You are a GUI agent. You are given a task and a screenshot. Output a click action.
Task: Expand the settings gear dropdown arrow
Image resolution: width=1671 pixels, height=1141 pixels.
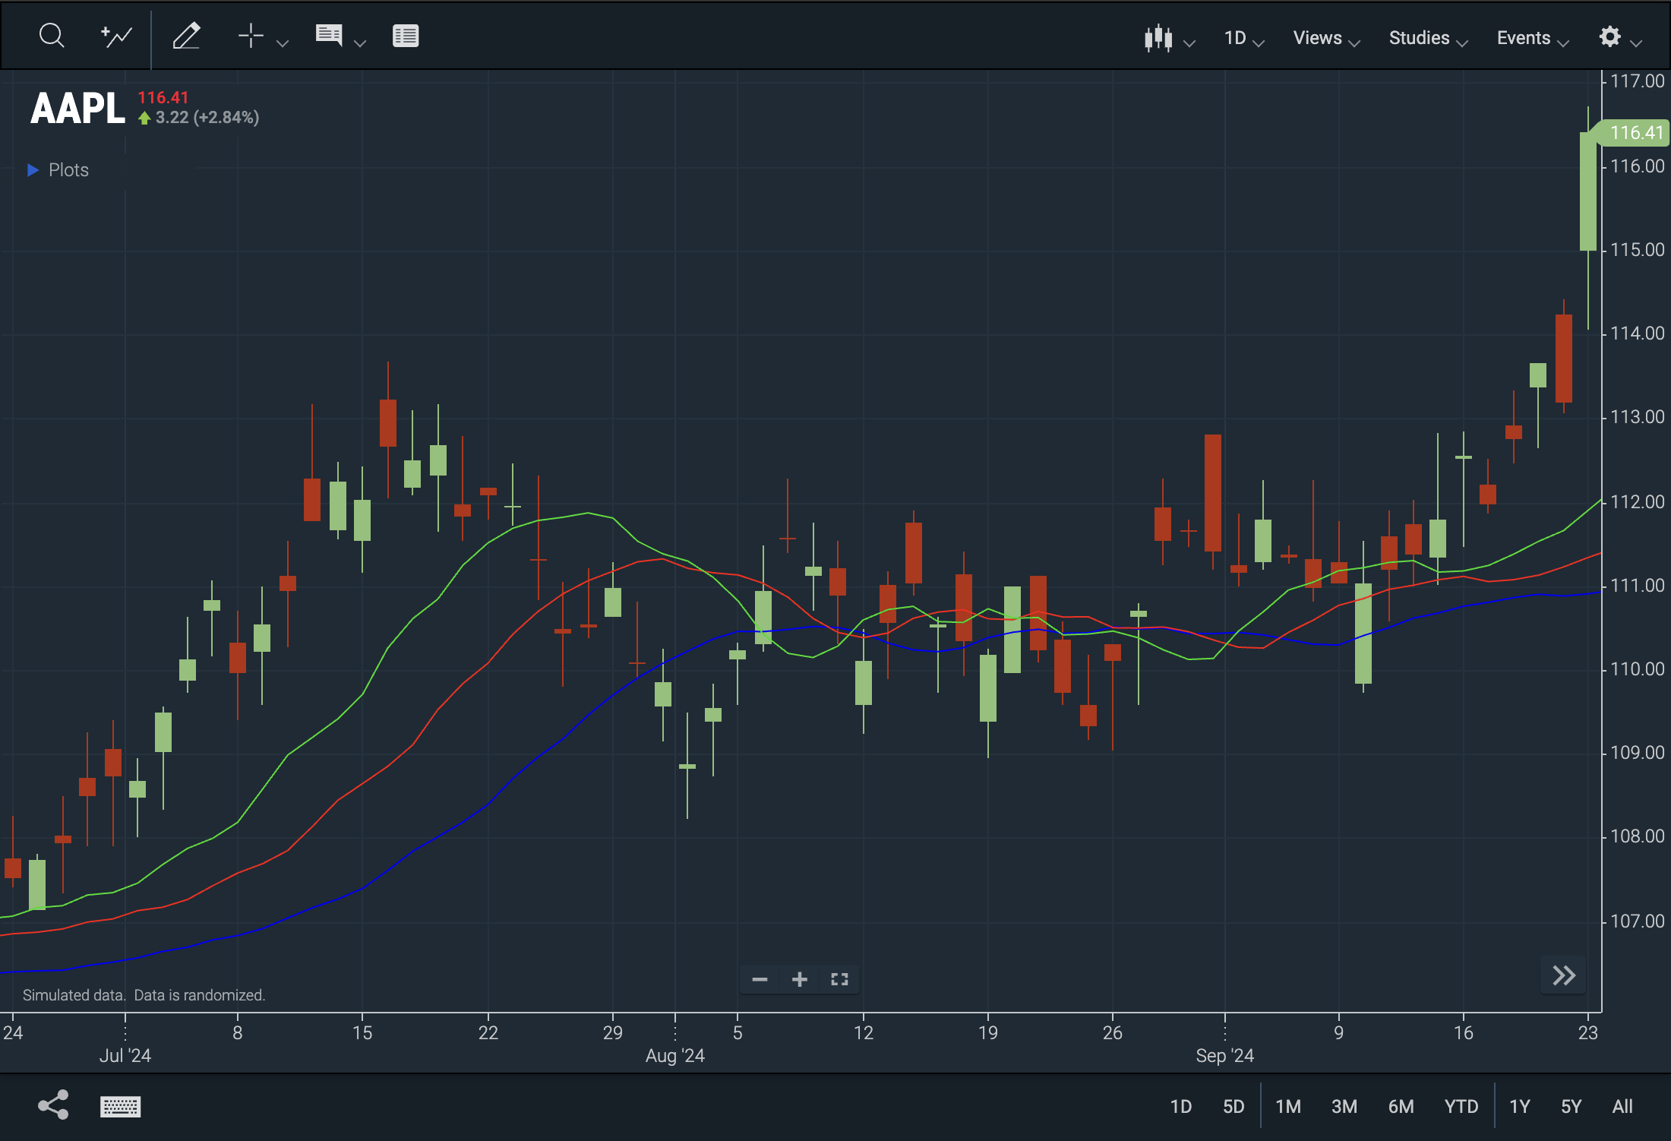(1637, 43)
